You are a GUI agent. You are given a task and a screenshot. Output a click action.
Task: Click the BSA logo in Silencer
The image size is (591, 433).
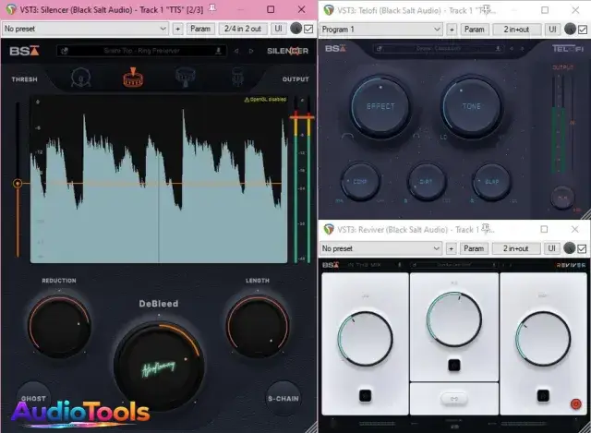click(25, 51)
